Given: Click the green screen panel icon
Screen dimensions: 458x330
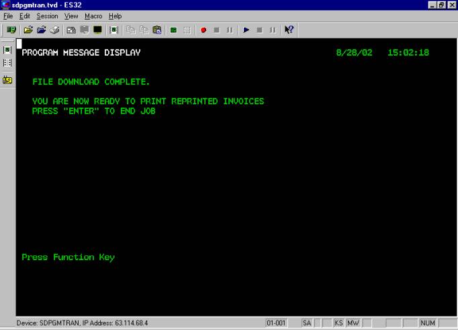Looking at the screenshot, I should coord(173,30).
